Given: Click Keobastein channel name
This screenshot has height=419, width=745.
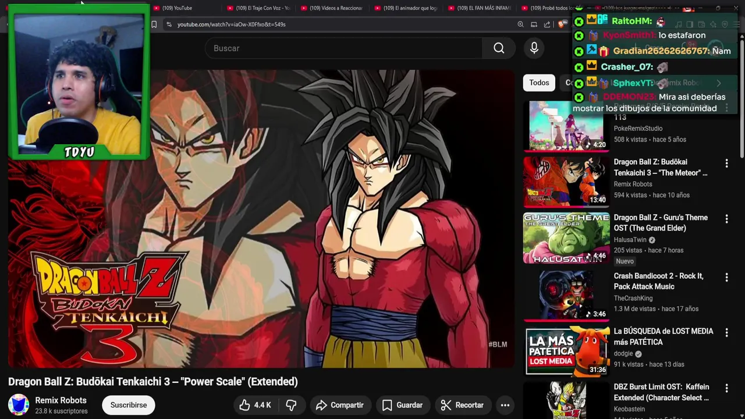Looking at the screenshot, I should [629, 409].
